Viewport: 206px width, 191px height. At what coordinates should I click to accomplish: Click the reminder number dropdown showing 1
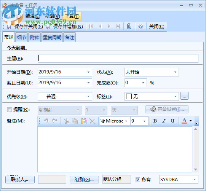point(96,110)
